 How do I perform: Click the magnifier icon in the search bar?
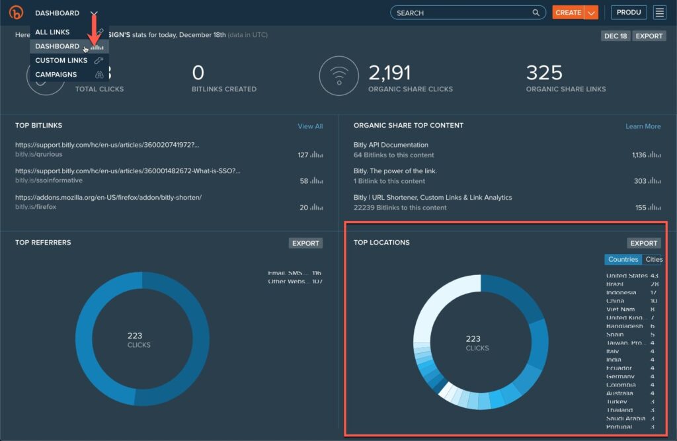pyautogui.click(x=536, y=12)
